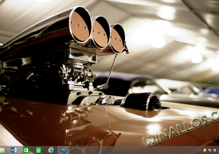Select the highlighted active app on taskbar

63,150
